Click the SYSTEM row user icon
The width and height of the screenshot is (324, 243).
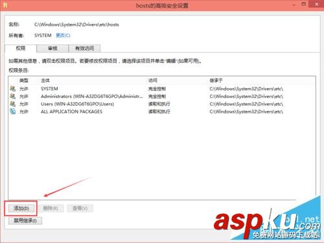pyautogui.click(x=13, y=89)
